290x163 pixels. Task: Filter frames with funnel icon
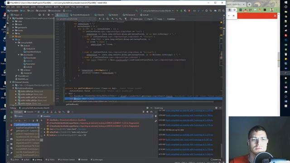pos(37,120)
